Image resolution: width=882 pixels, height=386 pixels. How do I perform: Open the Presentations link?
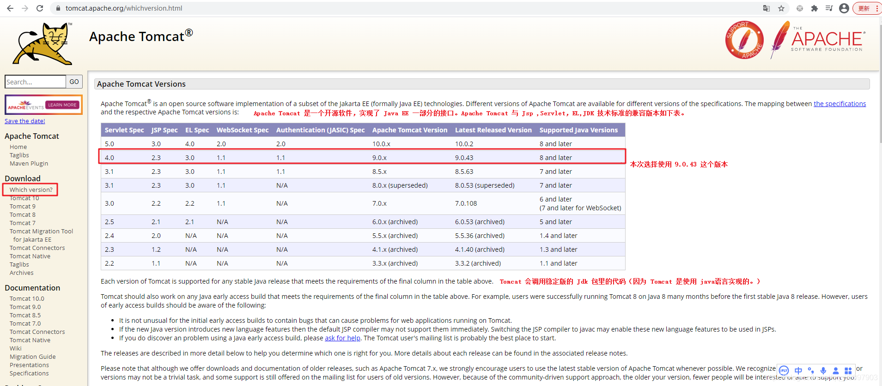coord(29,365)
